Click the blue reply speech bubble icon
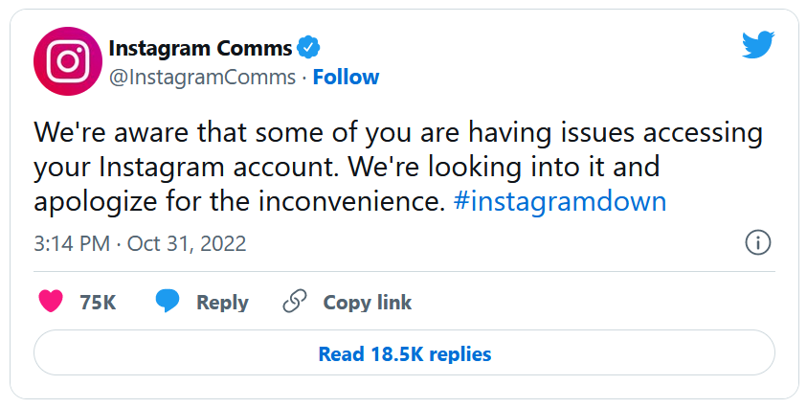 click(x=168, y=302)
